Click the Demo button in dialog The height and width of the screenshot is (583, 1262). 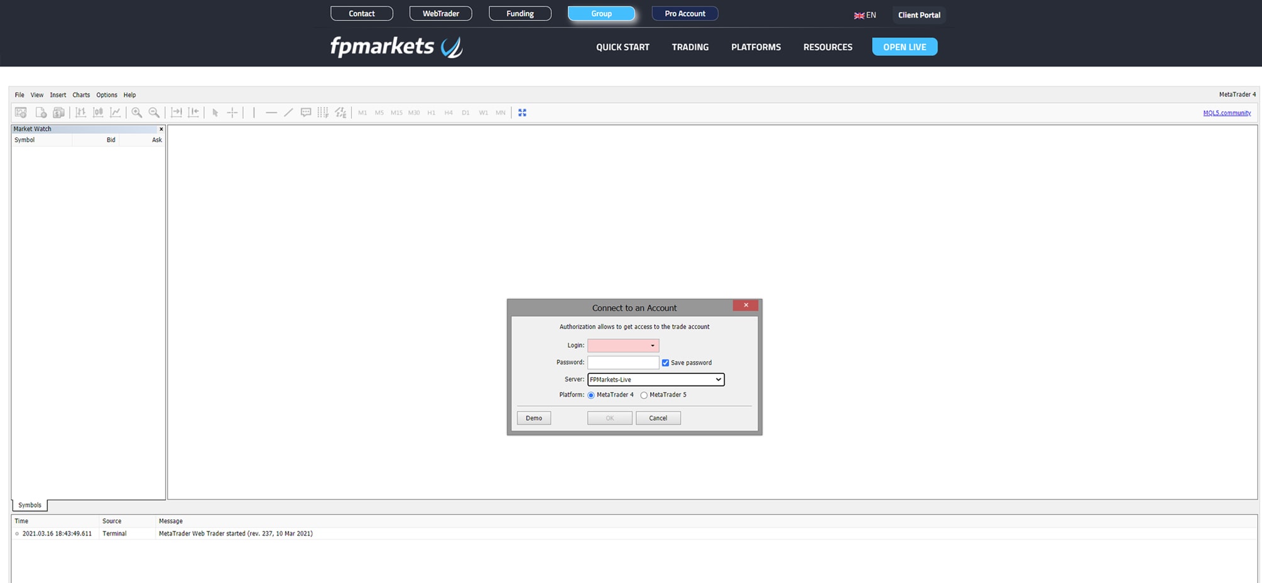click(534, 418)
